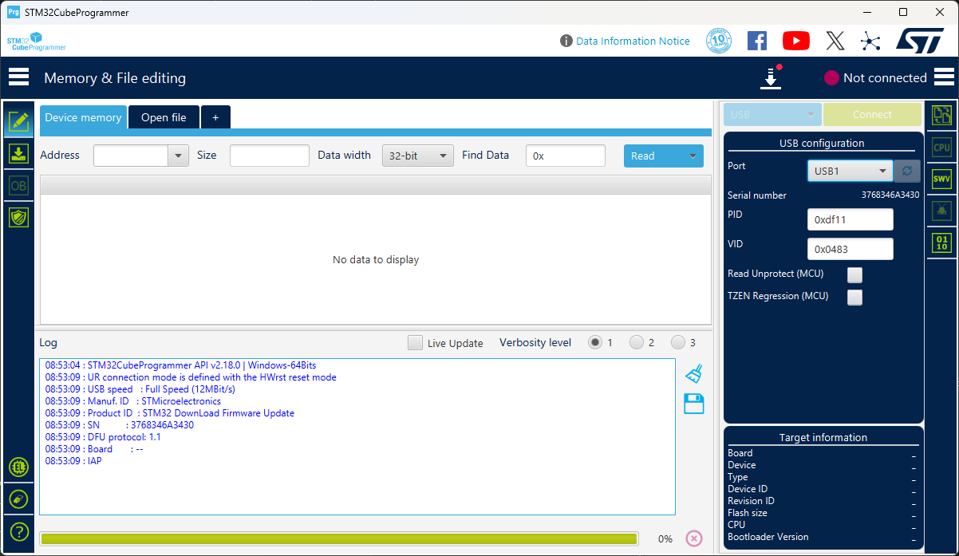Image resolution: width=959 pixels, height=556 pixels.
Task: Open the Port USB1 dropdown
Action: 850,170
